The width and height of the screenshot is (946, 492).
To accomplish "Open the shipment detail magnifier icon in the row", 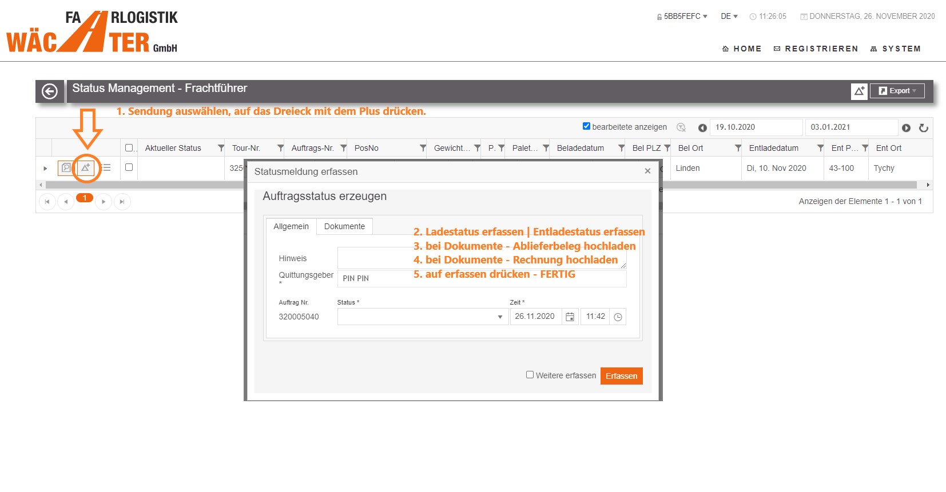I will click(66, 168).
